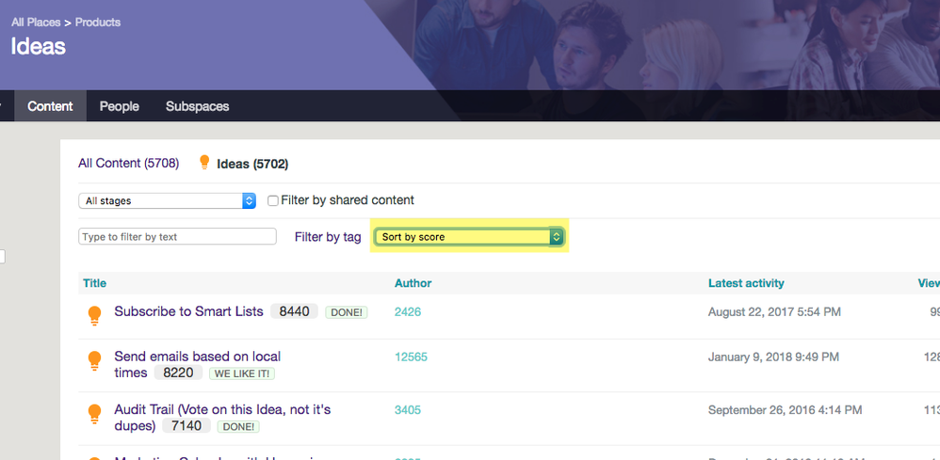
Task: Switch to the Subspaces tab
Action: point(197,106)
